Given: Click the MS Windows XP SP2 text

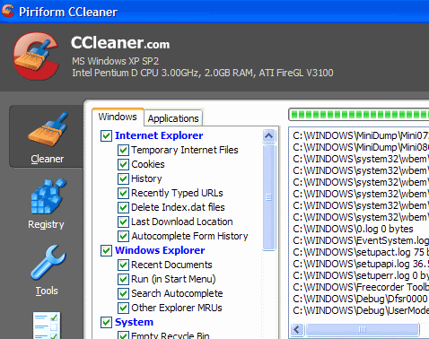Looking at the screenshot, I should point(115,61).
